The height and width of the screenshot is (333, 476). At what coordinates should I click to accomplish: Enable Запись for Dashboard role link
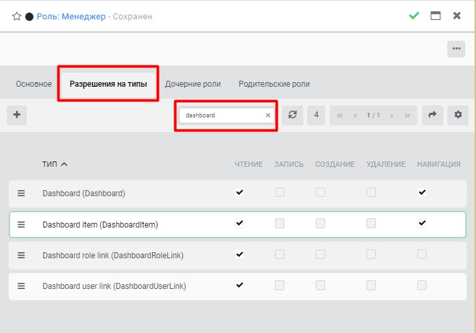pyautogui.click(x=280, y=254)
